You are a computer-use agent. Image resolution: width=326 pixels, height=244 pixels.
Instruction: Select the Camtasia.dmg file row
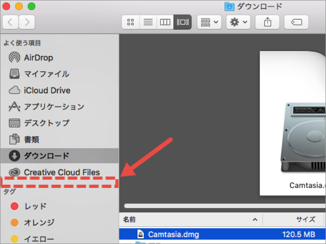222,235
